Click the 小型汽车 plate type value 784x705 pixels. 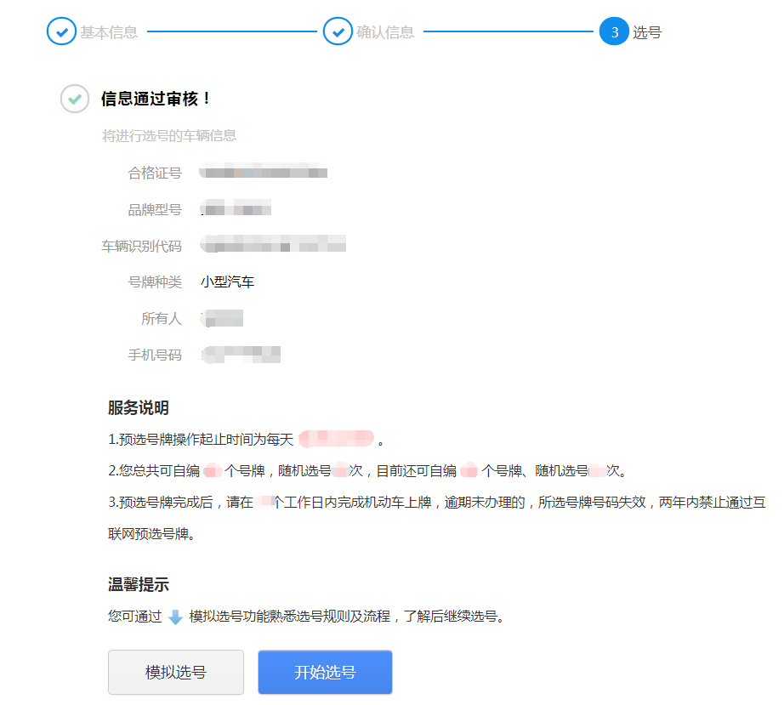pos(227,282)
